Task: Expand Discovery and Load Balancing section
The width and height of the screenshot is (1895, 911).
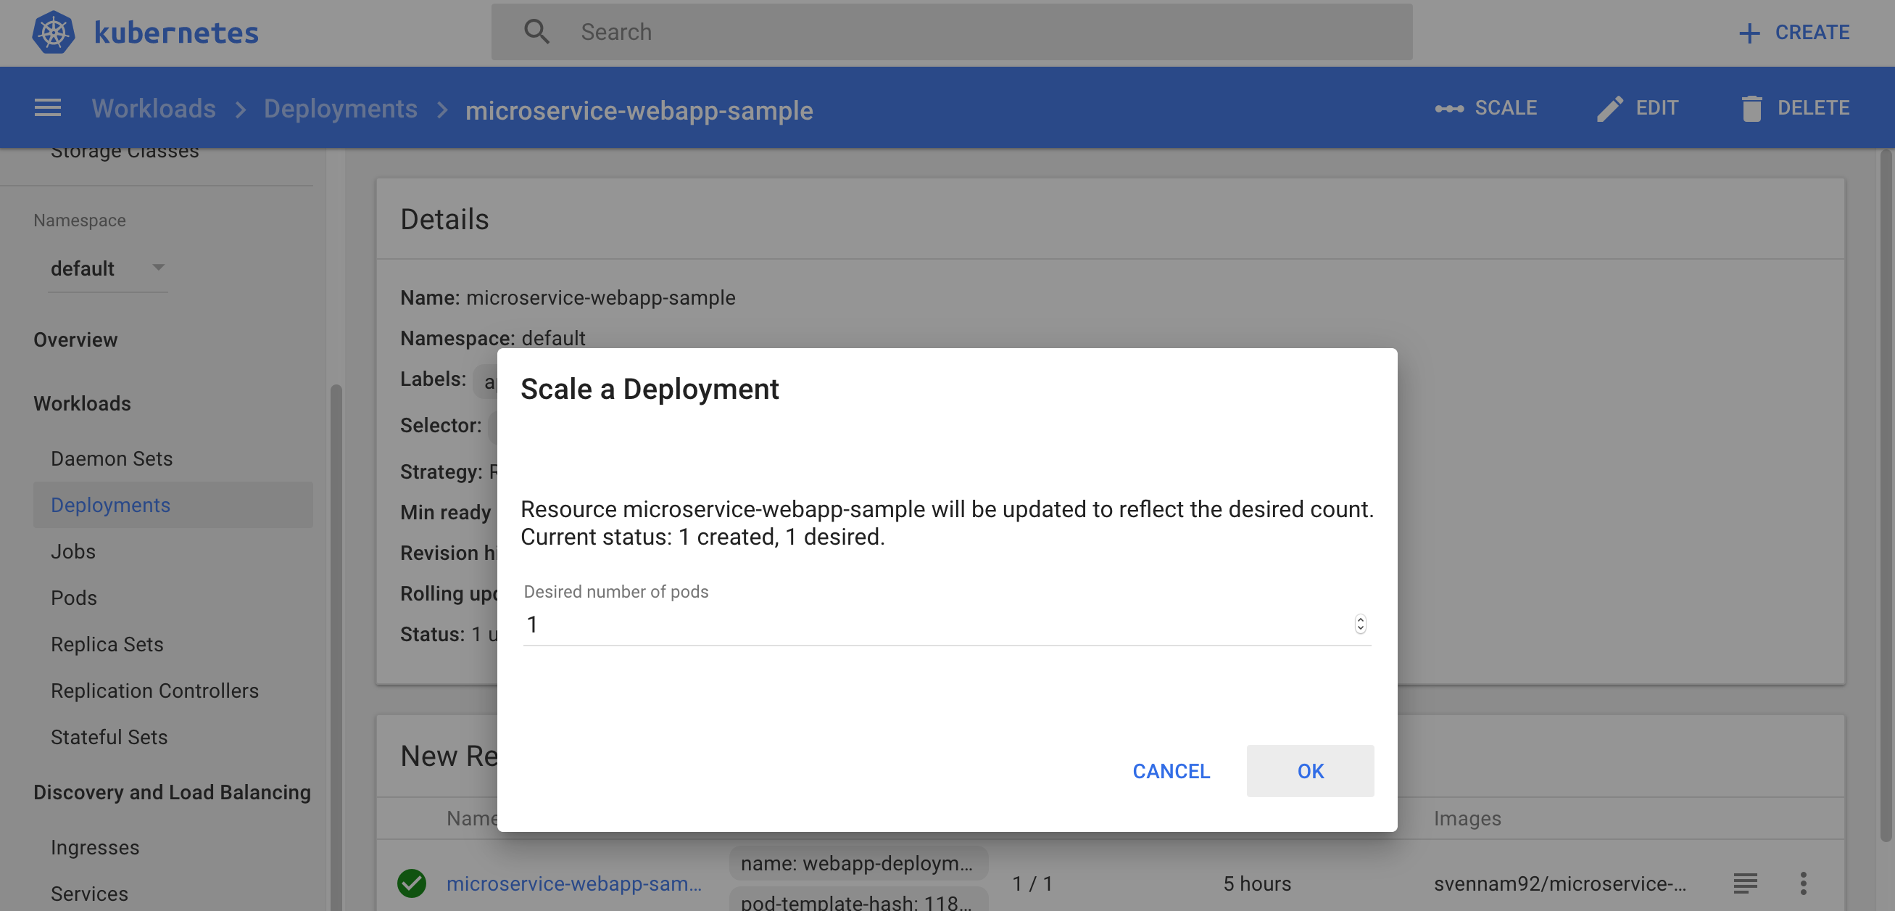Action: 172,791
